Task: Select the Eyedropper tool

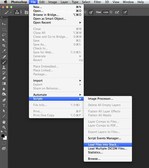Action: click(4, 51)
